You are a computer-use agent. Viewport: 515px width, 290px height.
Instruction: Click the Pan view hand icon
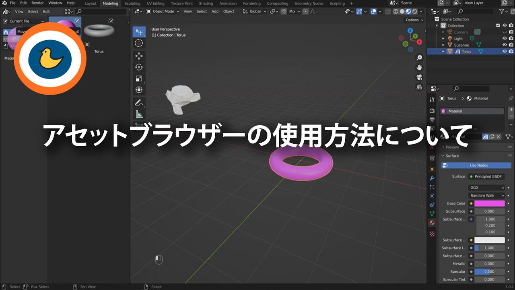pos(419,68)
